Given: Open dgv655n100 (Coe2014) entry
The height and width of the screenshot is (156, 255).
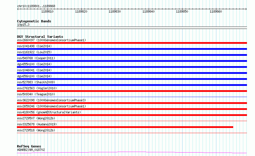Looking at the screenshot, I should click(34, 64).
